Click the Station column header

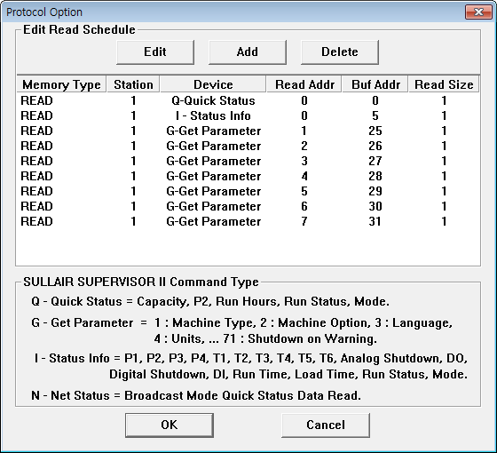(x=133, y=84)
